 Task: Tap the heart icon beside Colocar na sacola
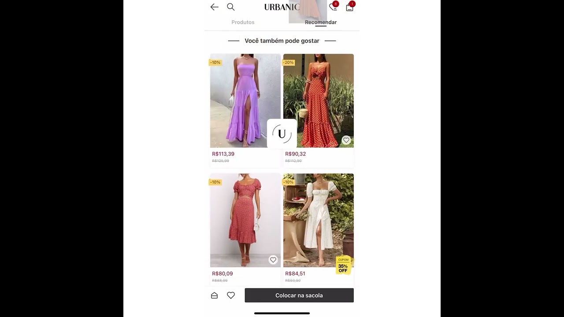(x=231, y=295)
